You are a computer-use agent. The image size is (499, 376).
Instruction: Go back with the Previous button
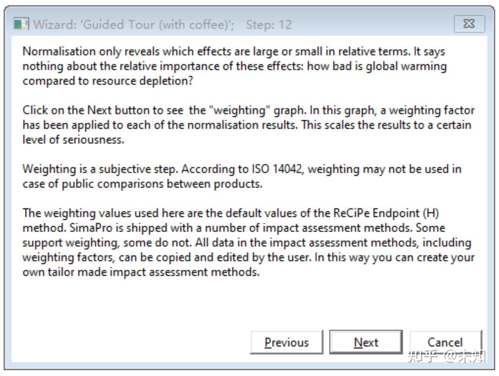tap(286, 342)
